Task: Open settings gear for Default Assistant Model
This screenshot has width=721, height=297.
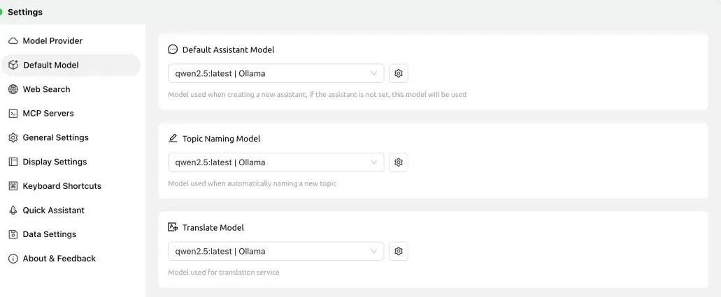Action: pyautogui.click(x=398, y=73)
